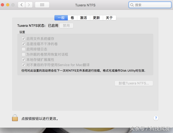Screen dimensions: 173x133
Task: Toggle 总是挂载不干净的卷 checkbox
Action: 23,44
